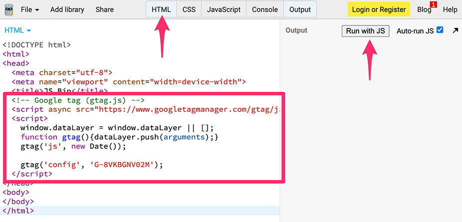Click the meta viewport line
Screen dimensions: 462x222
click(129, 81)
